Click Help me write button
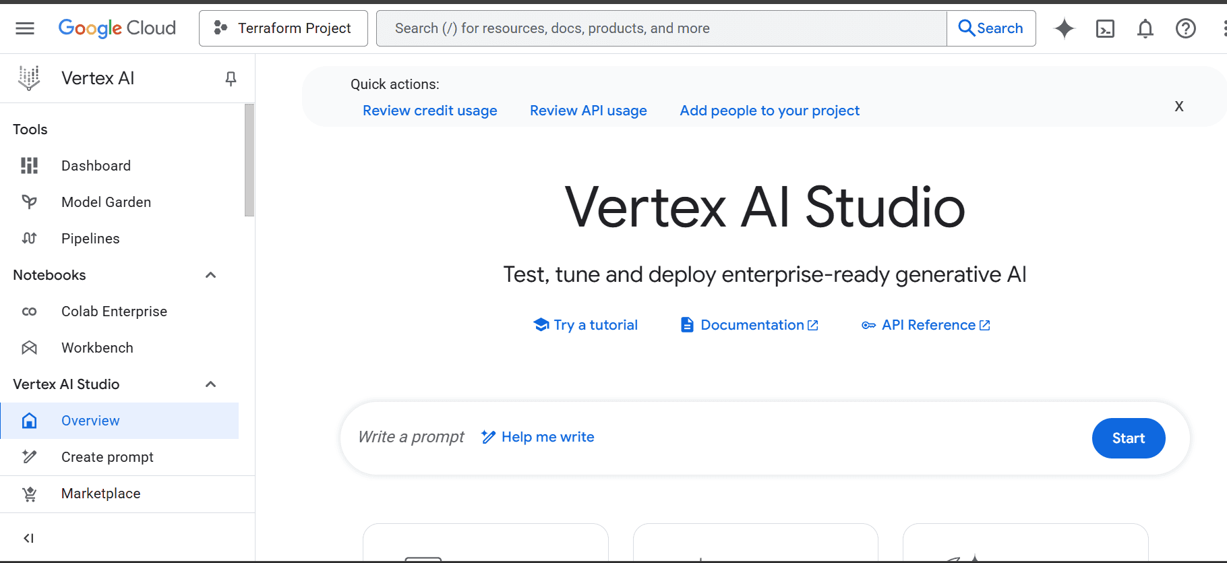 [x=538, y=437]
